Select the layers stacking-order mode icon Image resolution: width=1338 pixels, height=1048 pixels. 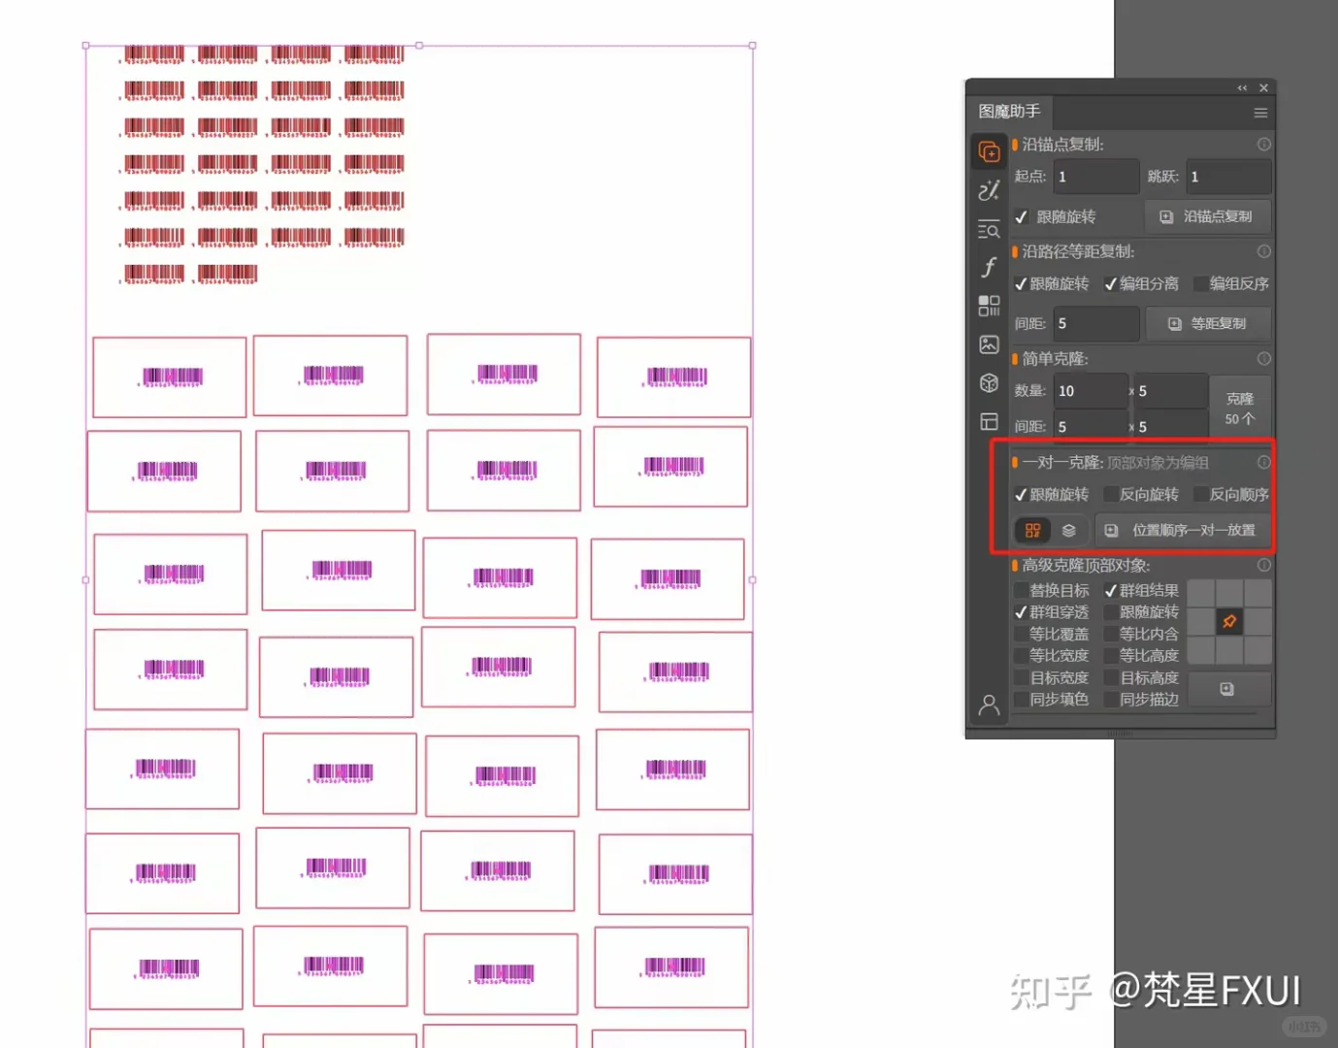click(x=1068, y=531)
